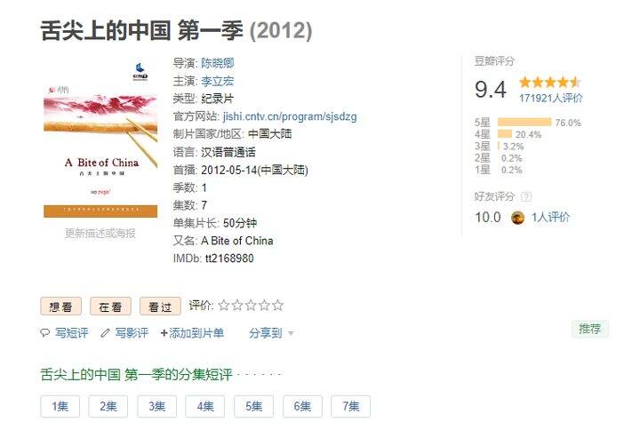Rate with the fifth empty star
Screen dimensions: 640x438
(x=277, y=305)
